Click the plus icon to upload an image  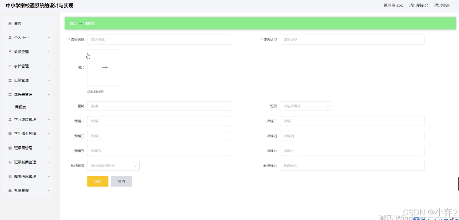(x=105, y=67)
